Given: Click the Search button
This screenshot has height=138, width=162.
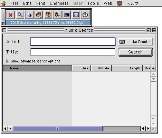Looking at the screenshot, I should (135, 52).
